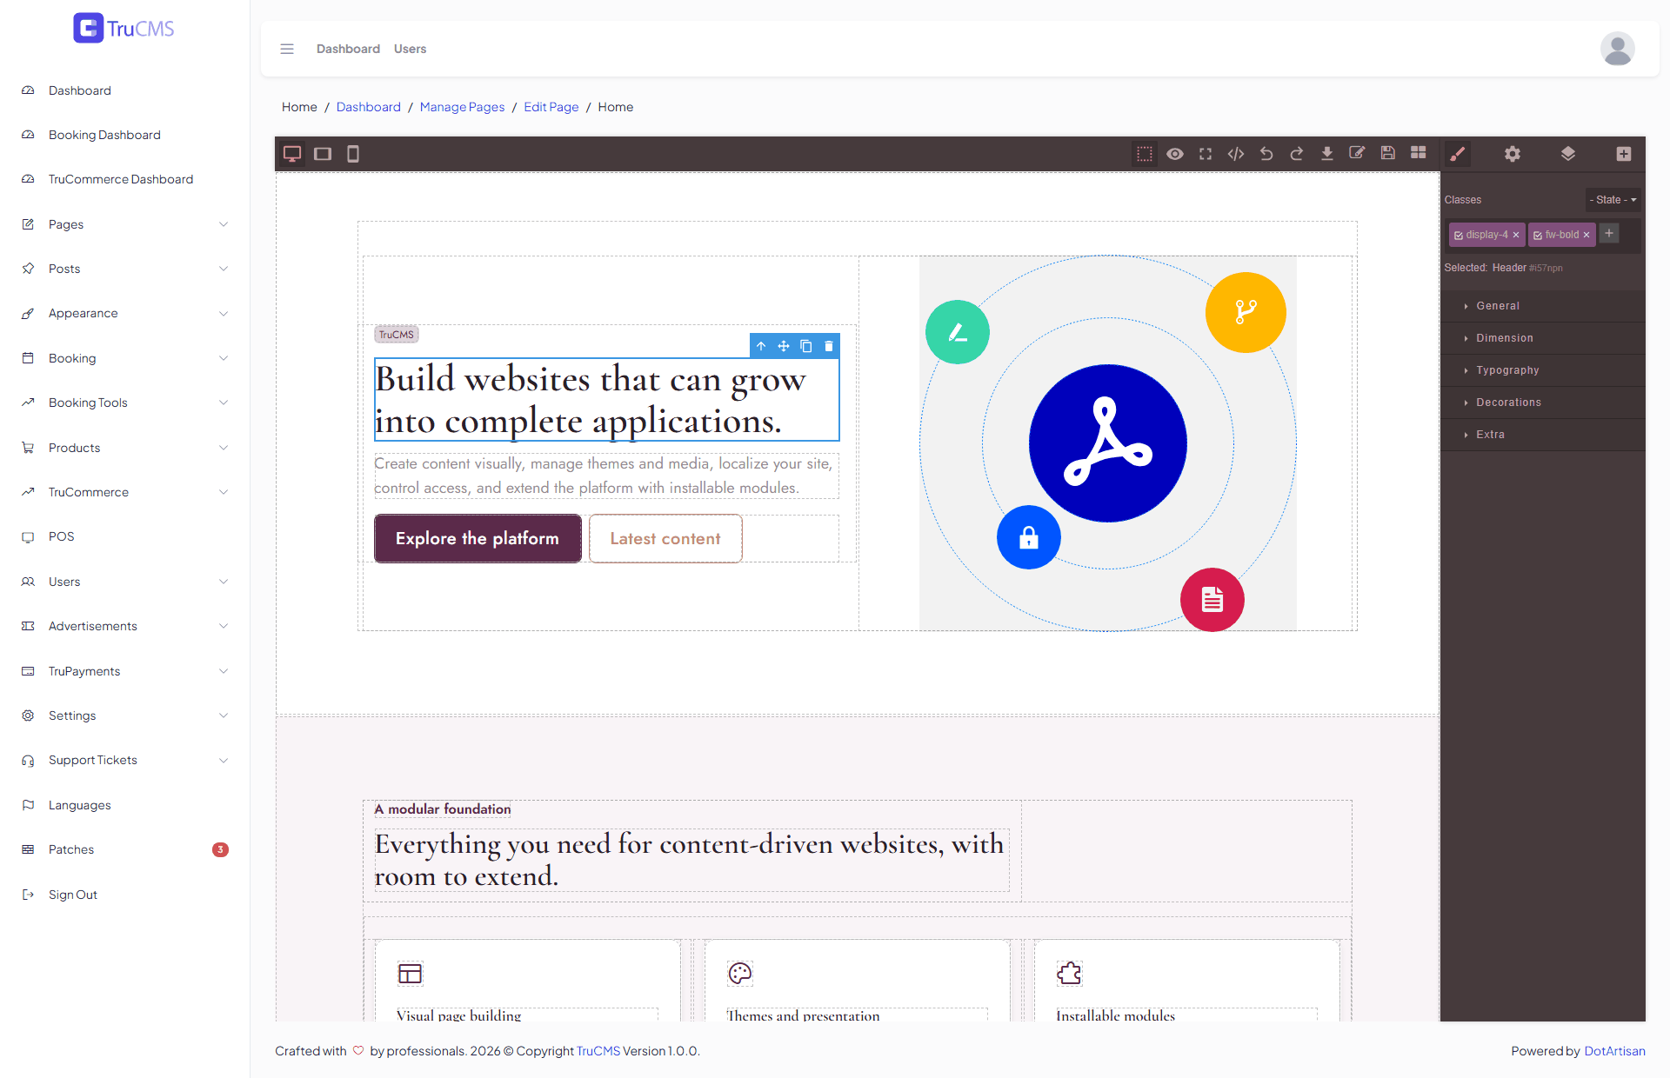The image size is (1670, 1078).
Task: Expand the Decorations style section
Action: pyautogui.click(x=1543, y=403)
